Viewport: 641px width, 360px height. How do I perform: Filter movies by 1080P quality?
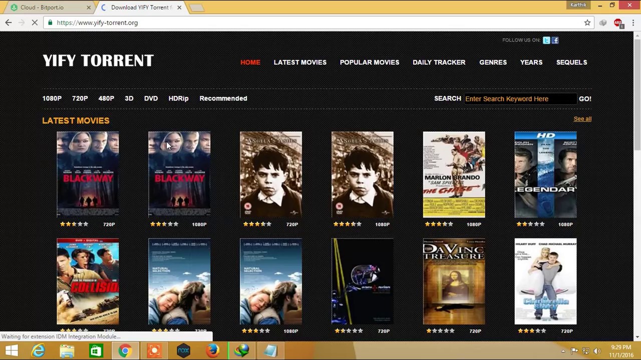52,98
